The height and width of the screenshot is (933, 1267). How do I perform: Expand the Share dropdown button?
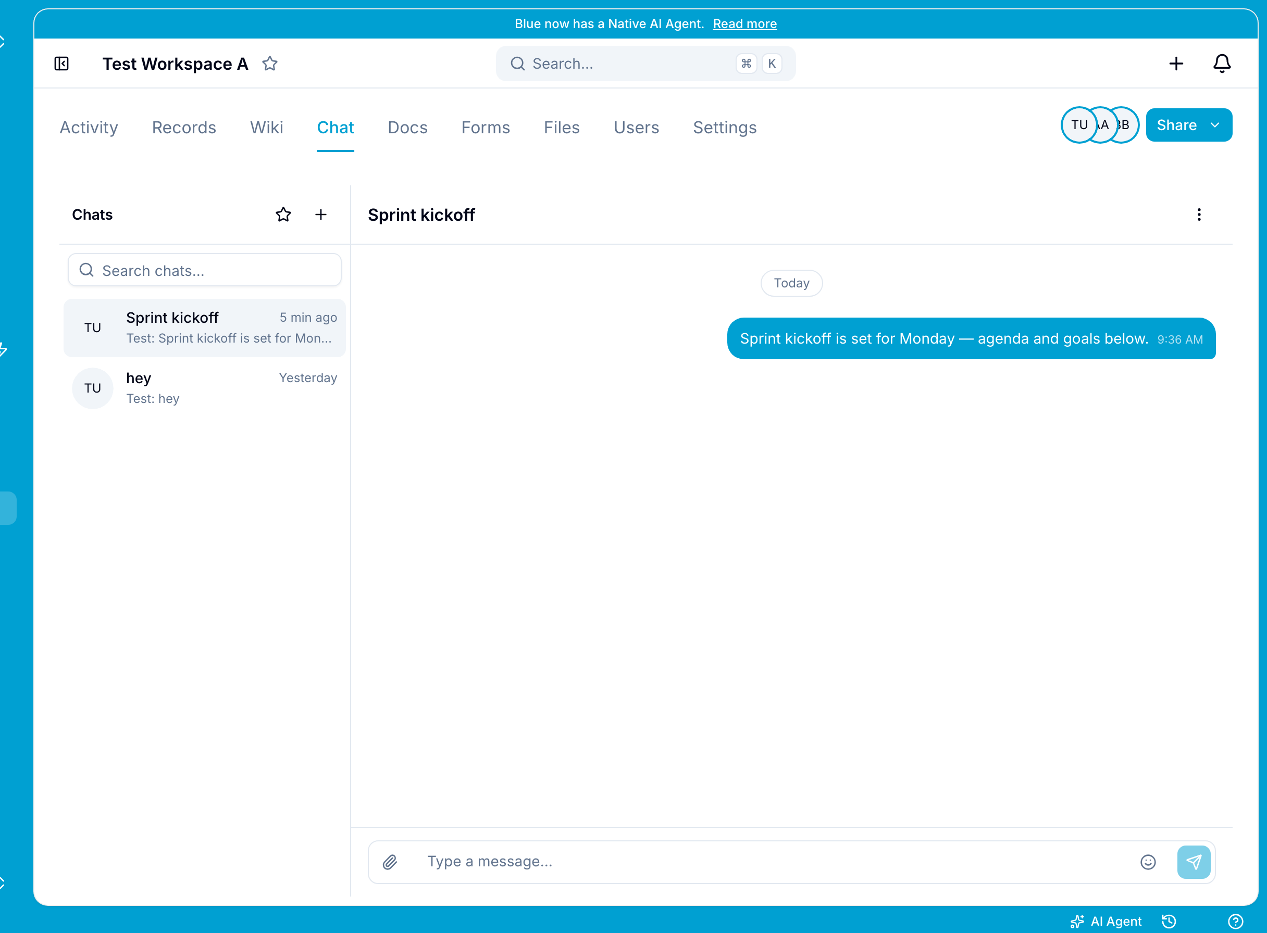click(1189, 125)
